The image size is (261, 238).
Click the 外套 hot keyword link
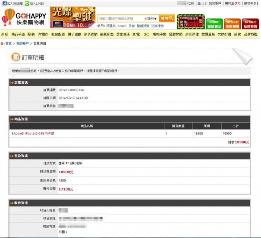132,26
